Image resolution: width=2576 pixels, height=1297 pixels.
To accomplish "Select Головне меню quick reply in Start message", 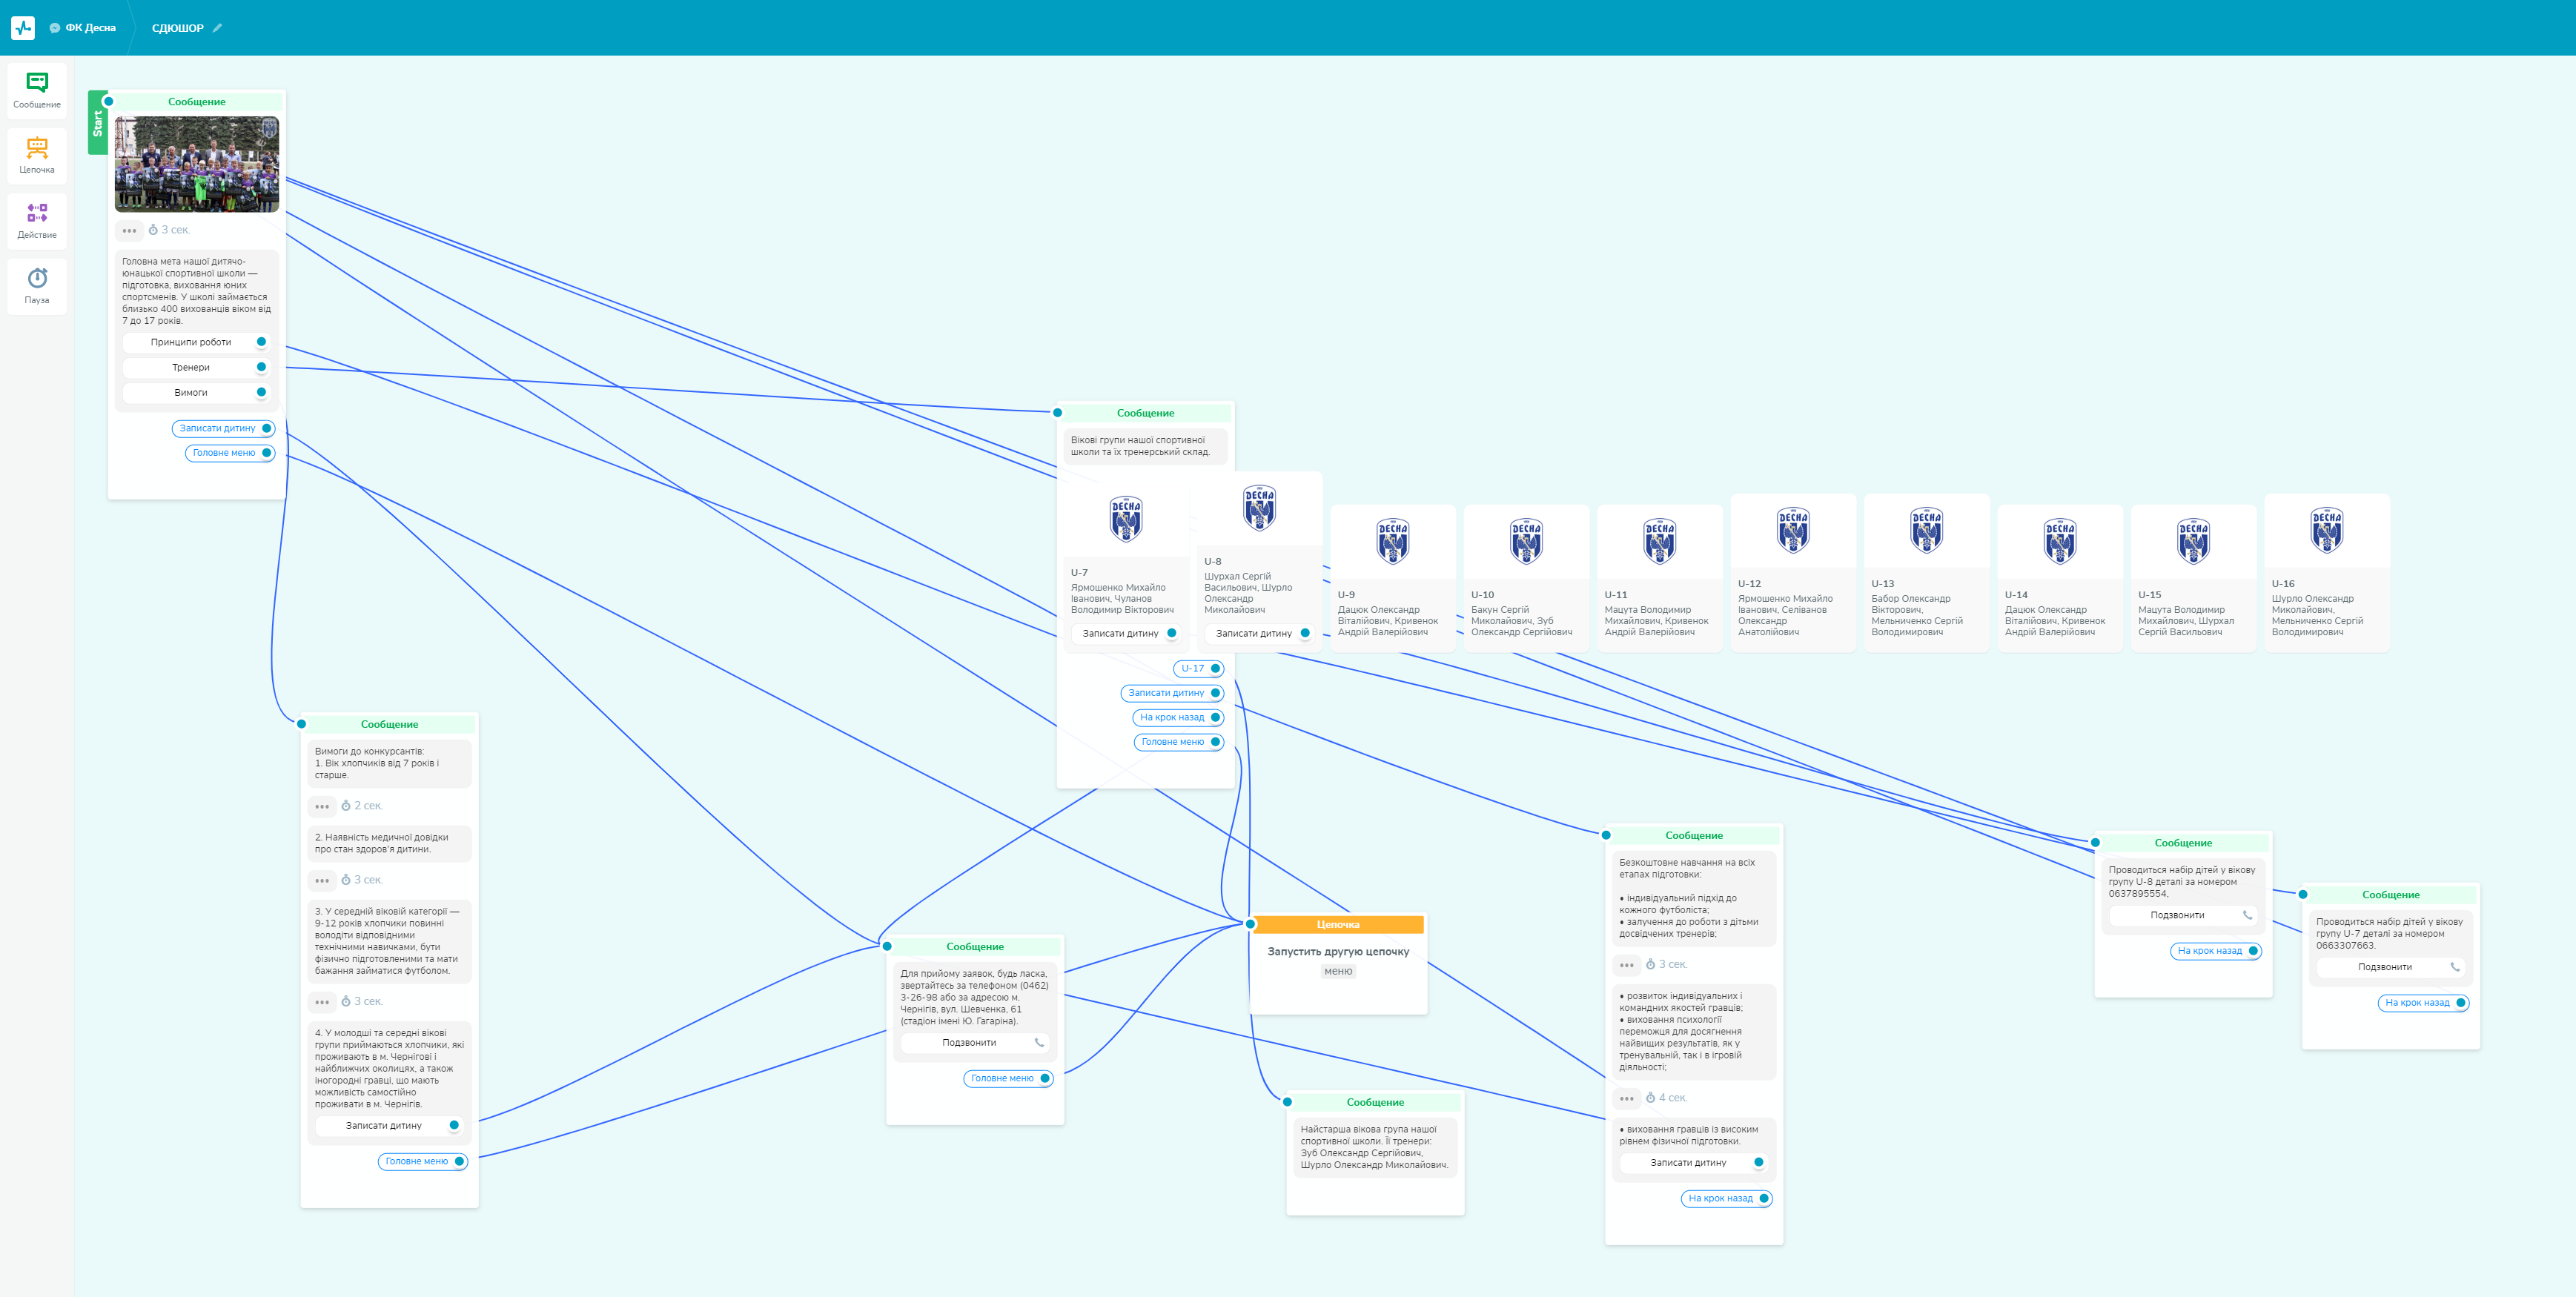I will [x=230, y=453].
